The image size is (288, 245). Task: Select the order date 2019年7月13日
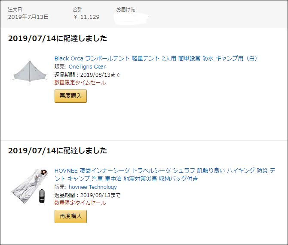pos(28,17)
